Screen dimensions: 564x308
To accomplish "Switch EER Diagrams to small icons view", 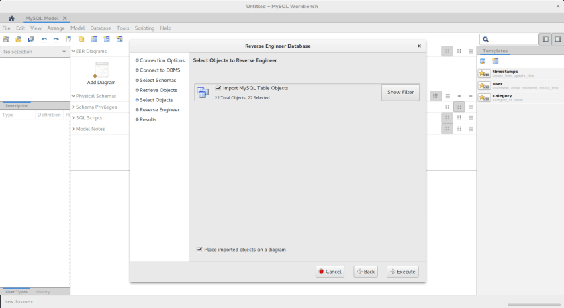I will [x=459, y=51].
